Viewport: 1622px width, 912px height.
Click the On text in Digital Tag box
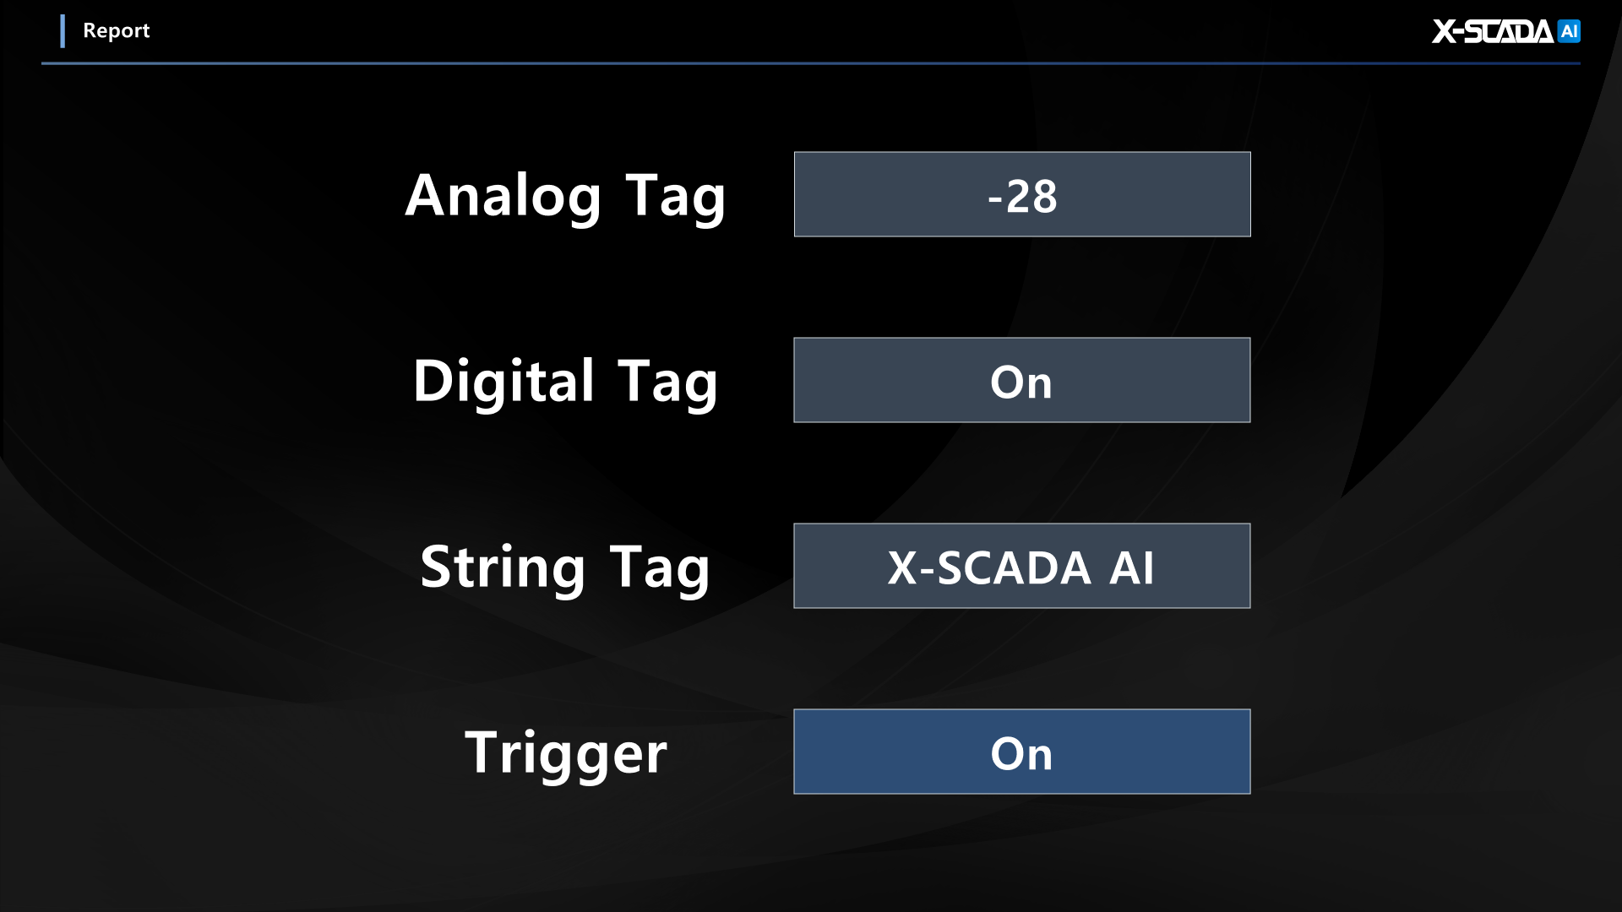click(1021, 382)
